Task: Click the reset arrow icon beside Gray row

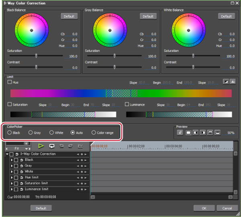Action: [21, 166]
